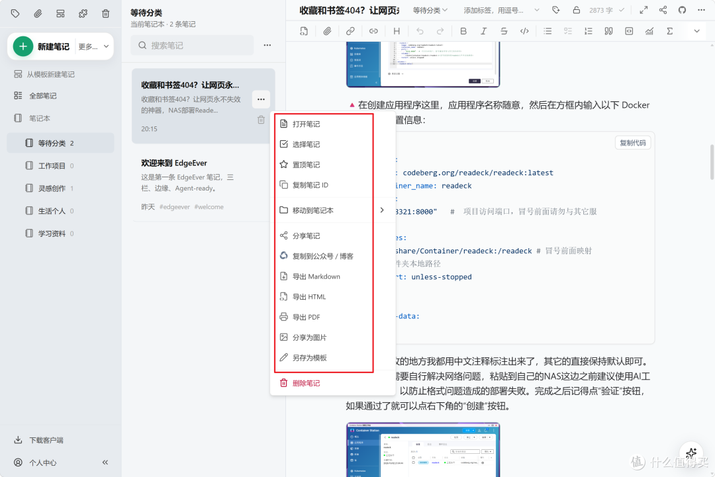This screenshot has width=715, height=477.
Task: Open attachments paperclip icon in sidebar header
Action: [x=38, y=14]
